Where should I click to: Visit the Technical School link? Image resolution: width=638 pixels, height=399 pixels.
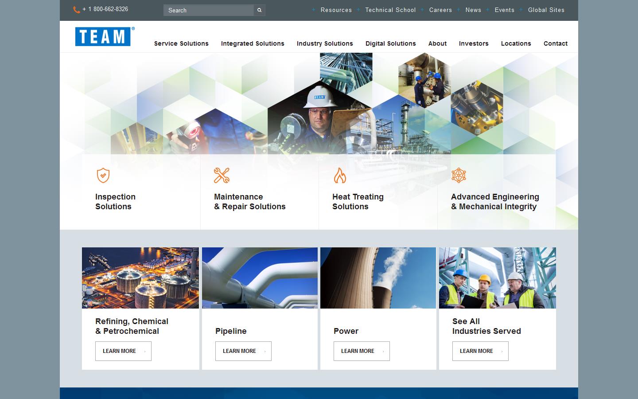point(390,10)
